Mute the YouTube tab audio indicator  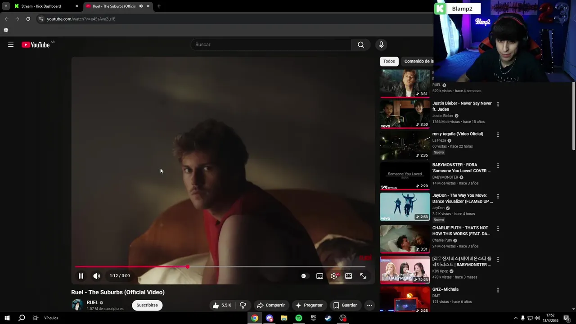point(141,6)
